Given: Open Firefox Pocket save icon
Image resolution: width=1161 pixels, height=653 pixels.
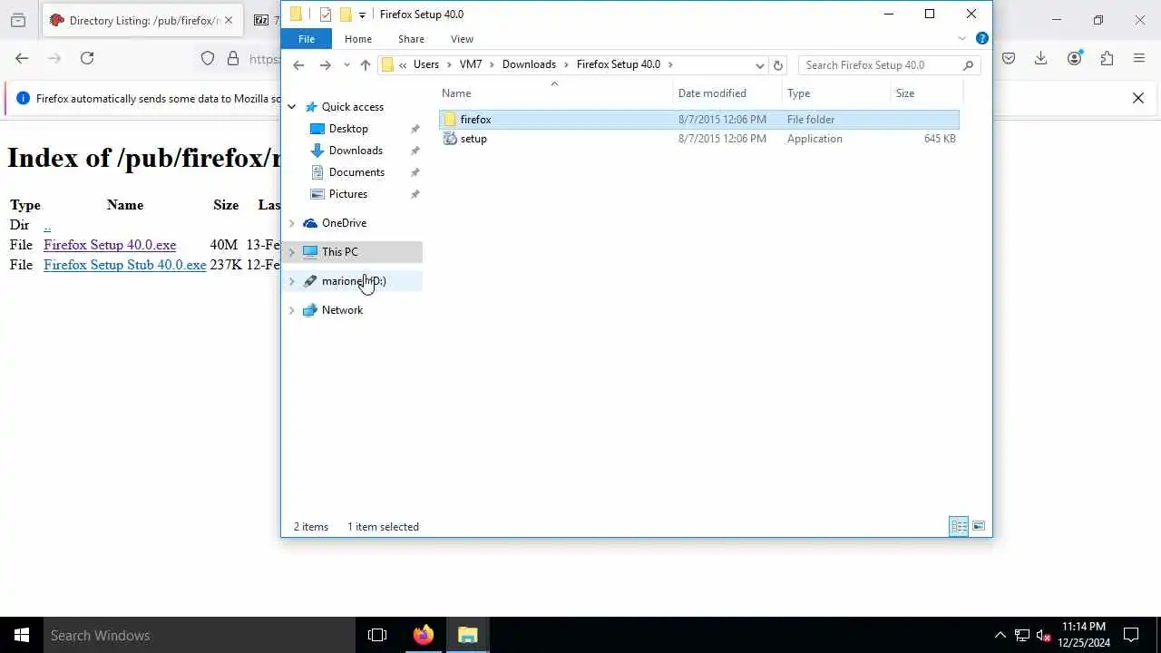Looking at the screenshot, I should coord(1009,58).
